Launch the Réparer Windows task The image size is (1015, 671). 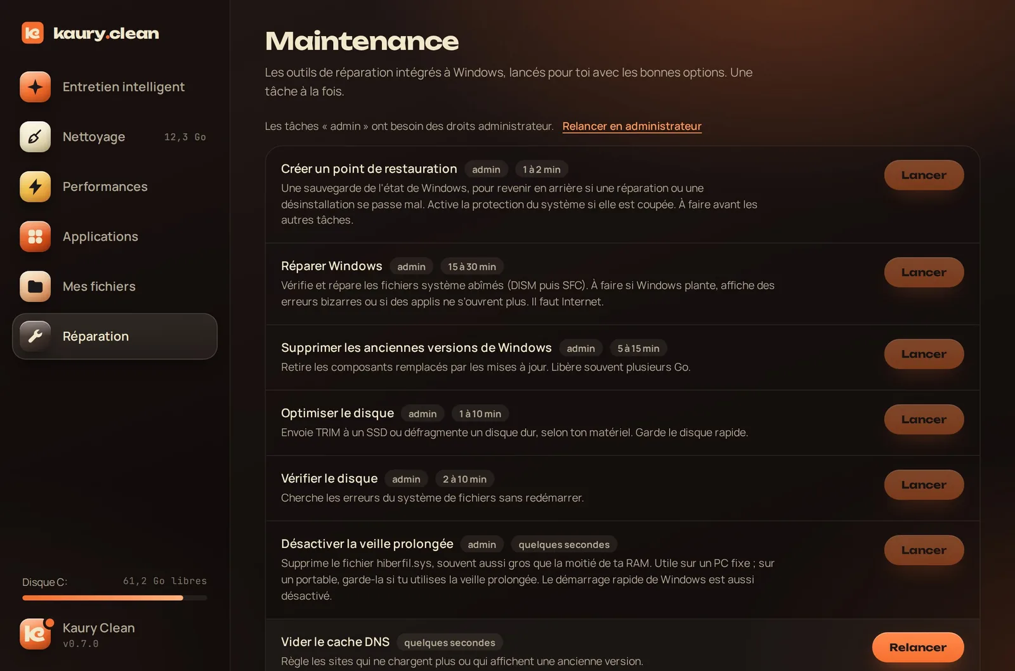pos(924,272)
